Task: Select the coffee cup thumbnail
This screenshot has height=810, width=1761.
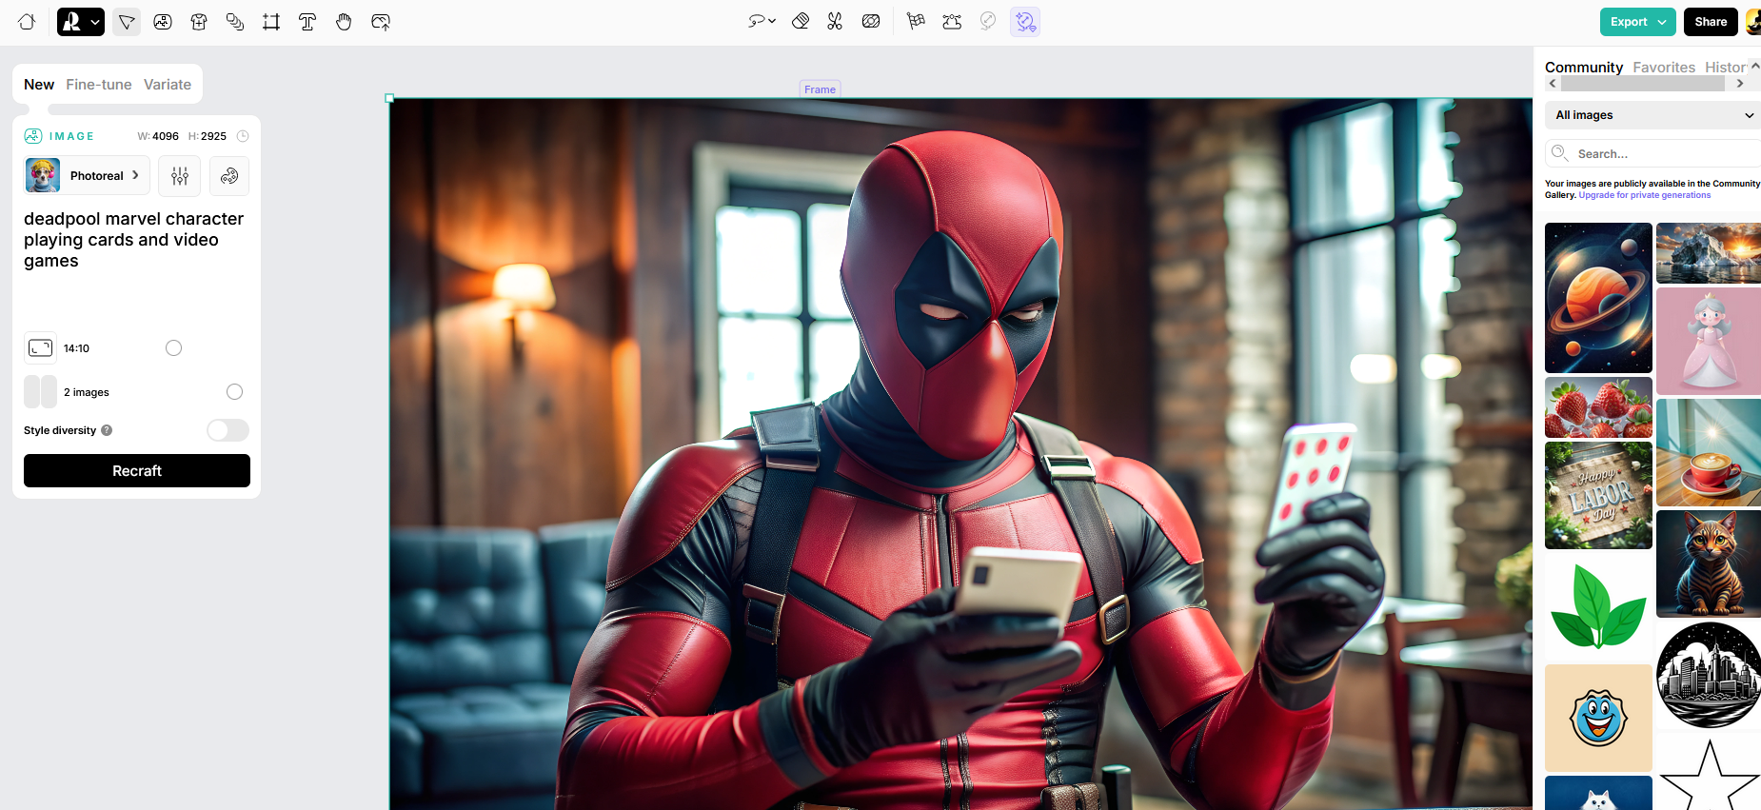Action: pyautogui.click(x=1709, y=452)
